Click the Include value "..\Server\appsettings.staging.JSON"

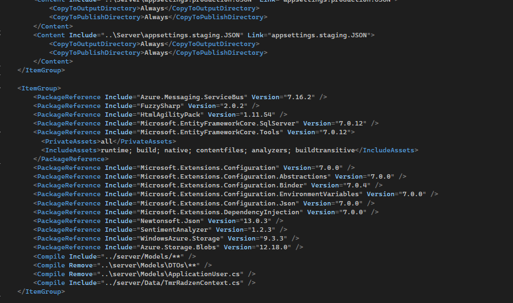[x=172, y=35]
